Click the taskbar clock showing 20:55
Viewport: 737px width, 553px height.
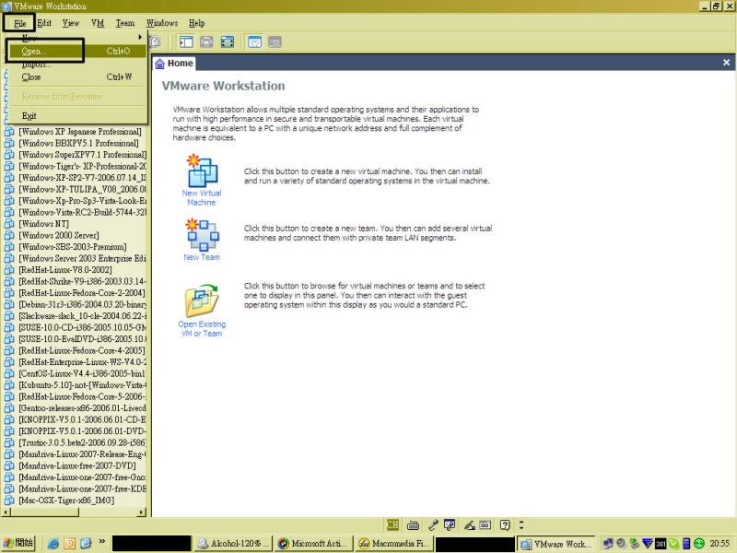tap(719, 544)
